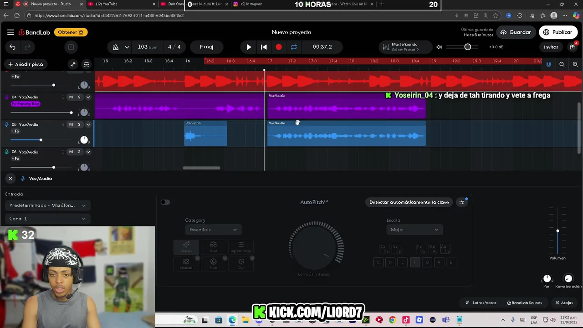Expand track 05 options chevron
This screenshot has height=328, width=583.
pos(88,124)
